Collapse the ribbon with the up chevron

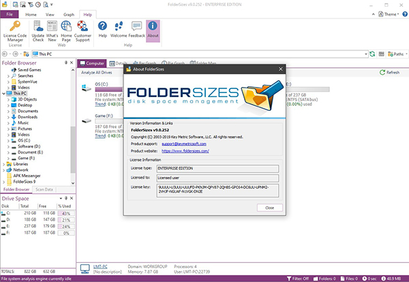(x=374, y=14)
